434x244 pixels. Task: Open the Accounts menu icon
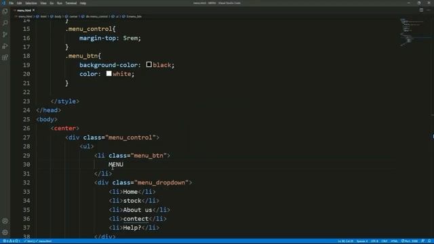pyautogui.click(x=5, y=221)
